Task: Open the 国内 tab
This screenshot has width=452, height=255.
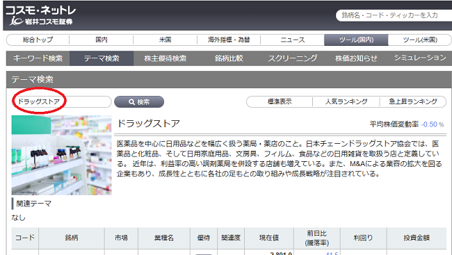Action: (x=102, y=40)
